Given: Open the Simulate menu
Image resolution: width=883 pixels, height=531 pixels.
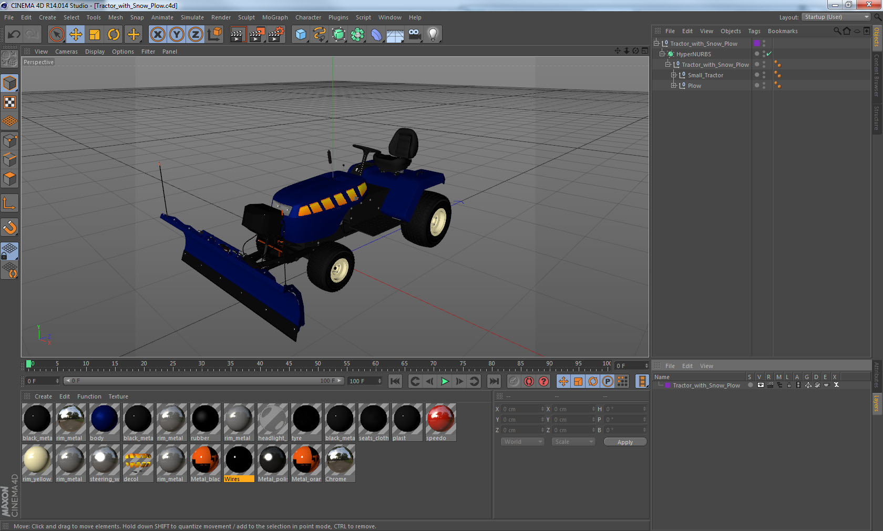Looking at the screenshot, I should pos(192,17).
